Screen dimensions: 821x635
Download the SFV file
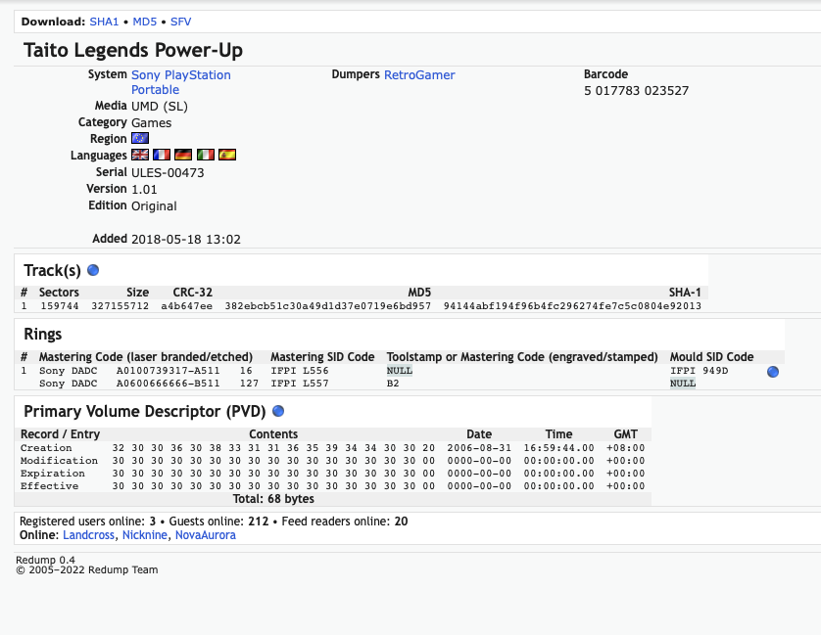(x=181, y=21)
